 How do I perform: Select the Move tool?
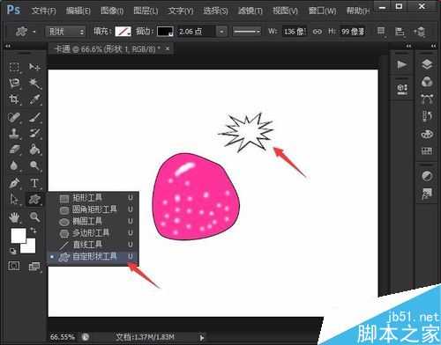(34, 67)
